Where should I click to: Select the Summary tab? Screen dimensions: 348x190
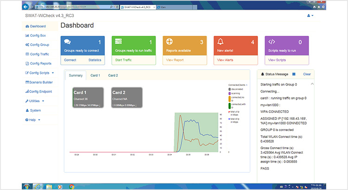coord(76,76)
